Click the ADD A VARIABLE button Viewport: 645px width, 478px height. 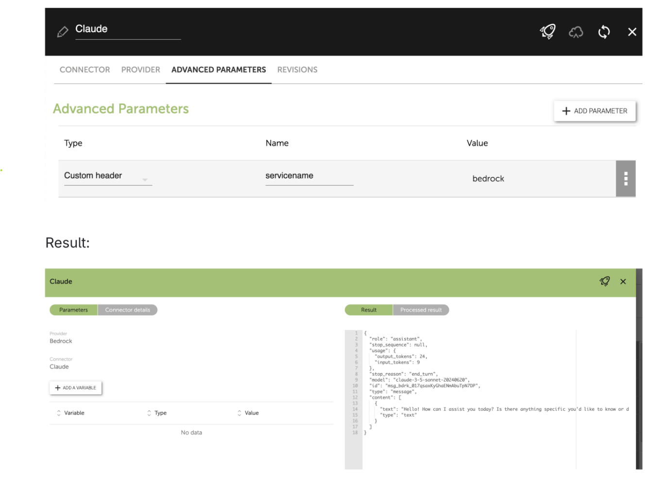point(76,388)
